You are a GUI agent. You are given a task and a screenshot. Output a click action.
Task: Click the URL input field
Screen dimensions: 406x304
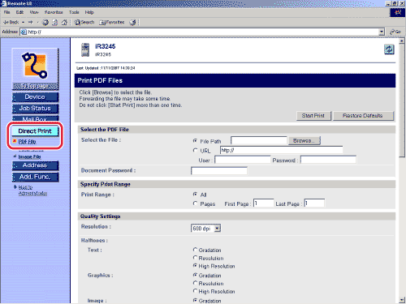tap(282, 150)
